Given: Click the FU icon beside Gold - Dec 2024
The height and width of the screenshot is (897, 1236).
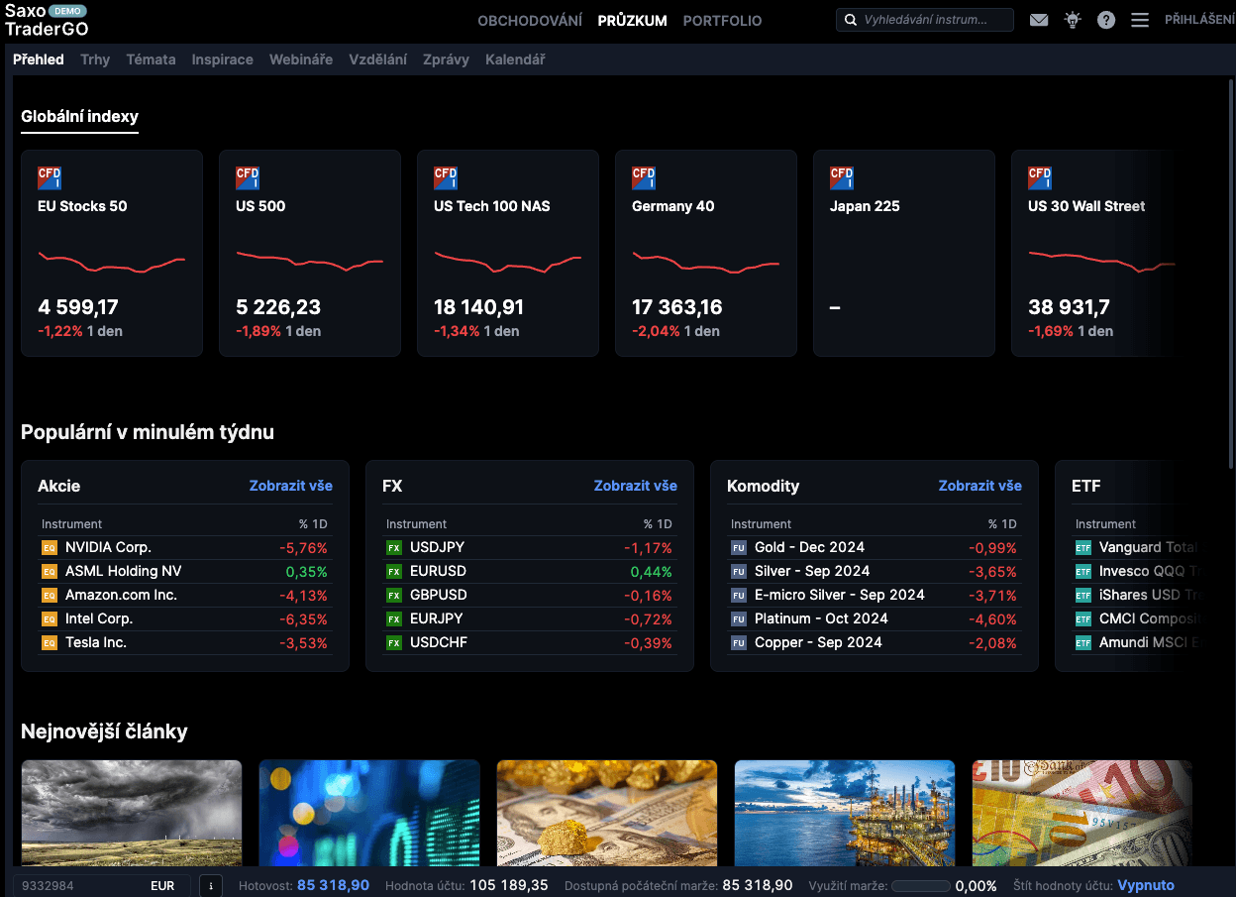Looking at the screenshot, I should click(738, 547).
